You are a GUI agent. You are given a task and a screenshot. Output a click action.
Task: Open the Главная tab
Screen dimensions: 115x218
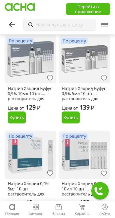pos(12,210)
